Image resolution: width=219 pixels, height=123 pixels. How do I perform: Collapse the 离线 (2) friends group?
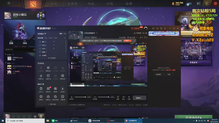pos(6,63)
